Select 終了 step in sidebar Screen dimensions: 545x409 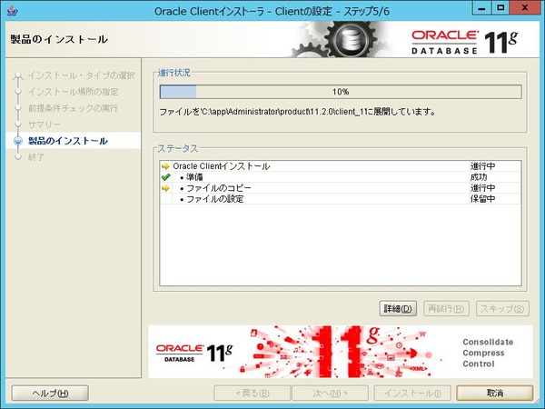point(35,157)
